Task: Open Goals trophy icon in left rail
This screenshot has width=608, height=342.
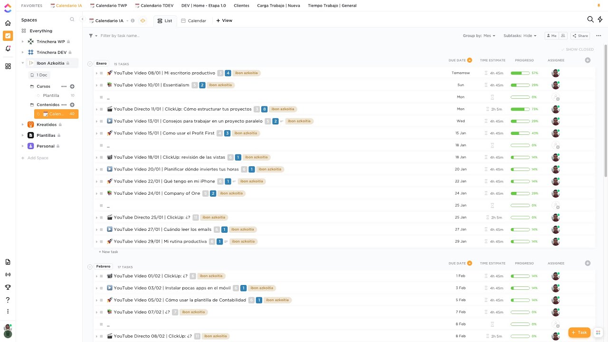Action: pos(8,287)
